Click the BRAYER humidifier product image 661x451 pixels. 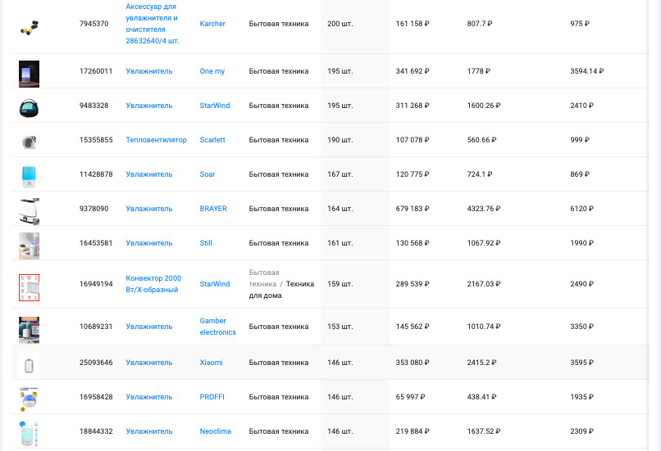29,212
